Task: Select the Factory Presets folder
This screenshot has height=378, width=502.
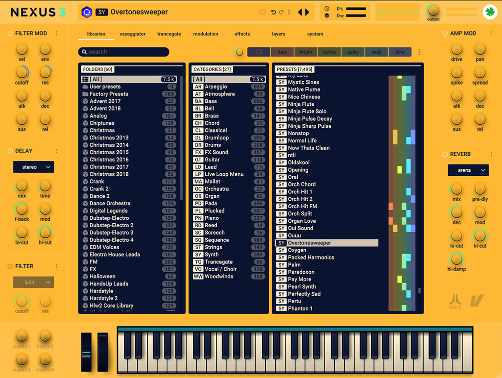Action: coord(129,94)
